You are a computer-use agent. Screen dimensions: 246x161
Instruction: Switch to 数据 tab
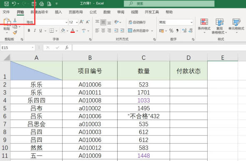(x=107, y=12)
